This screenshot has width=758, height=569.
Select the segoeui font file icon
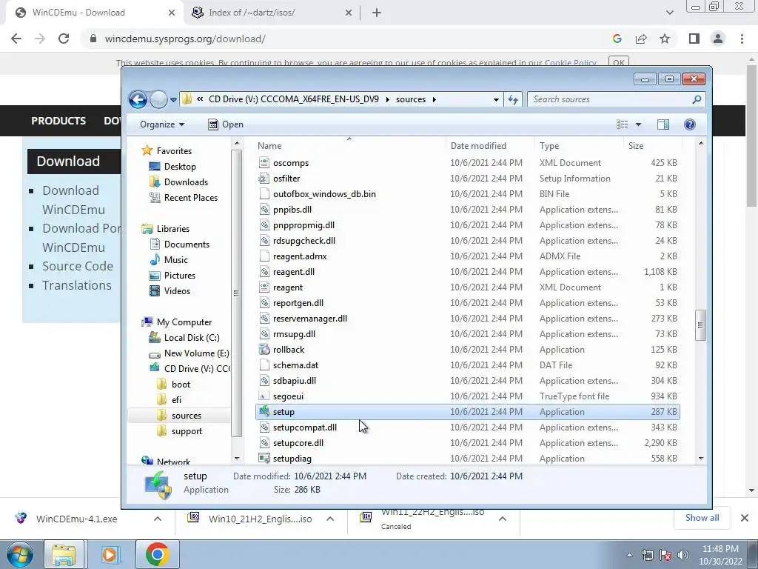pyautogui.click(x=264, y=396)
